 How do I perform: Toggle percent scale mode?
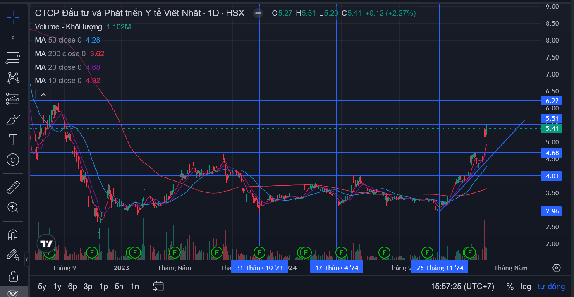click(510, 286)
